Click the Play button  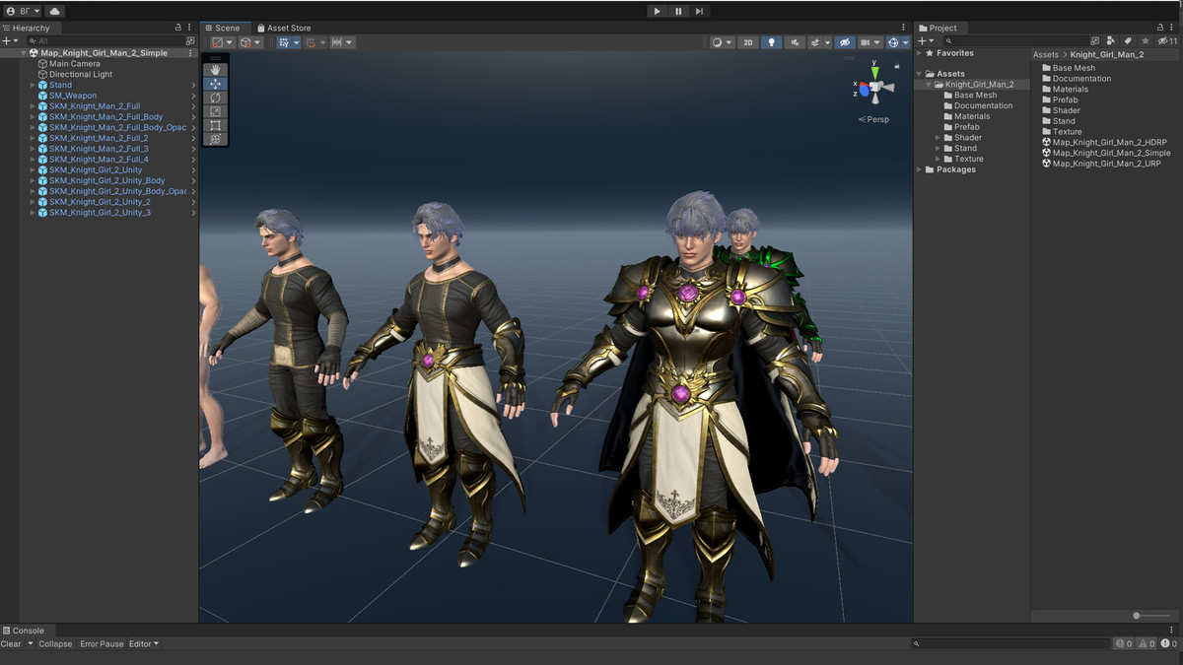point(657,11)
